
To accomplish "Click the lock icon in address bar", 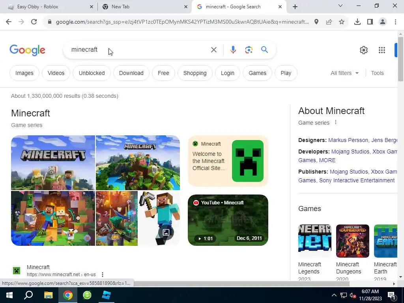I will (x=50, y=22).
